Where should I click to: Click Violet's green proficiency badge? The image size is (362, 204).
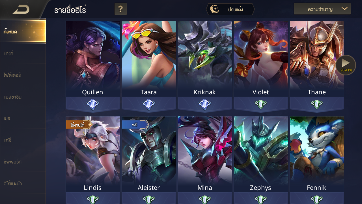coord(260,105)
